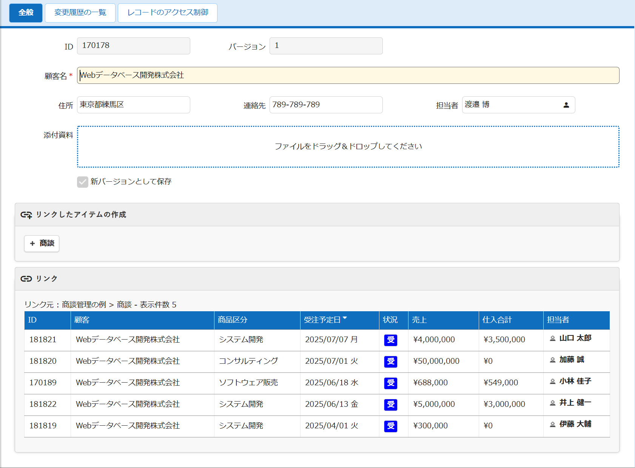Click user icon next to 小林 佳子

pyautogui.click(x=552, y=382)
